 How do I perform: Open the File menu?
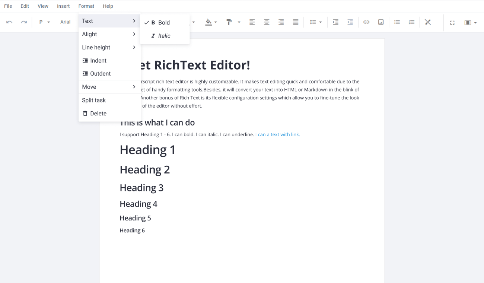[8, 6]
